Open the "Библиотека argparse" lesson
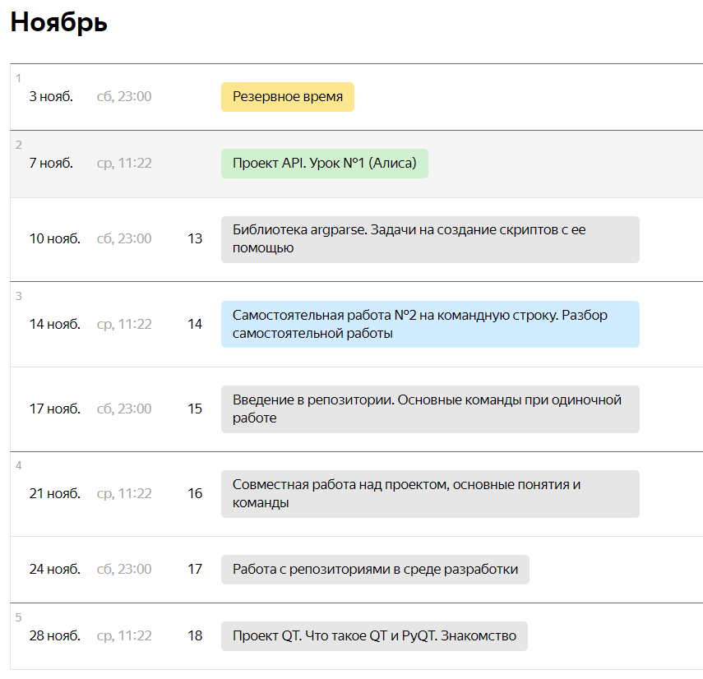 (430, 239)
